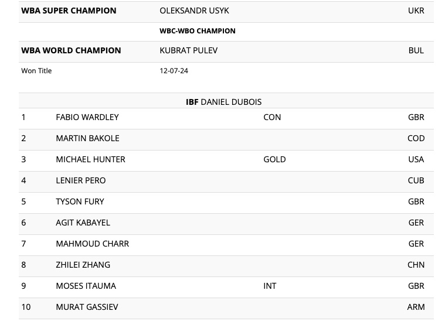Click the Won Title date 12-07-24

pyautogui.click(x=174, y=71)
